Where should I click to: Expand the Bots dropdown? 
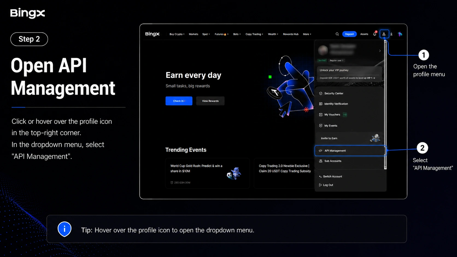(237, 34)
